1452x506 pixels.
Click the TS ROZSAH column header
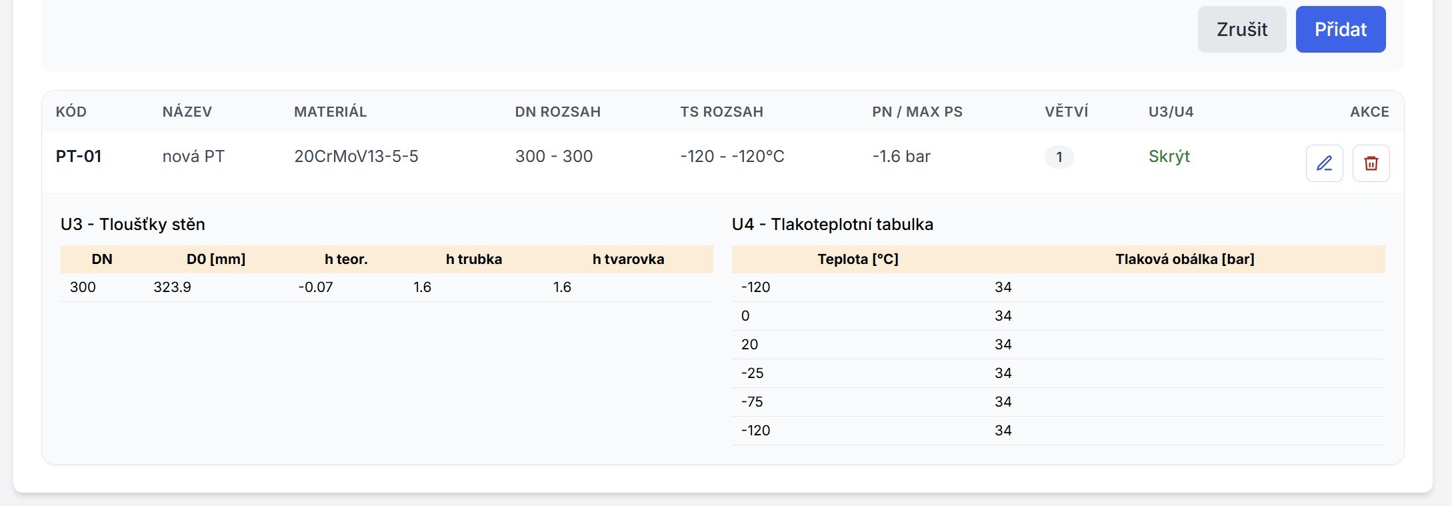721,112
